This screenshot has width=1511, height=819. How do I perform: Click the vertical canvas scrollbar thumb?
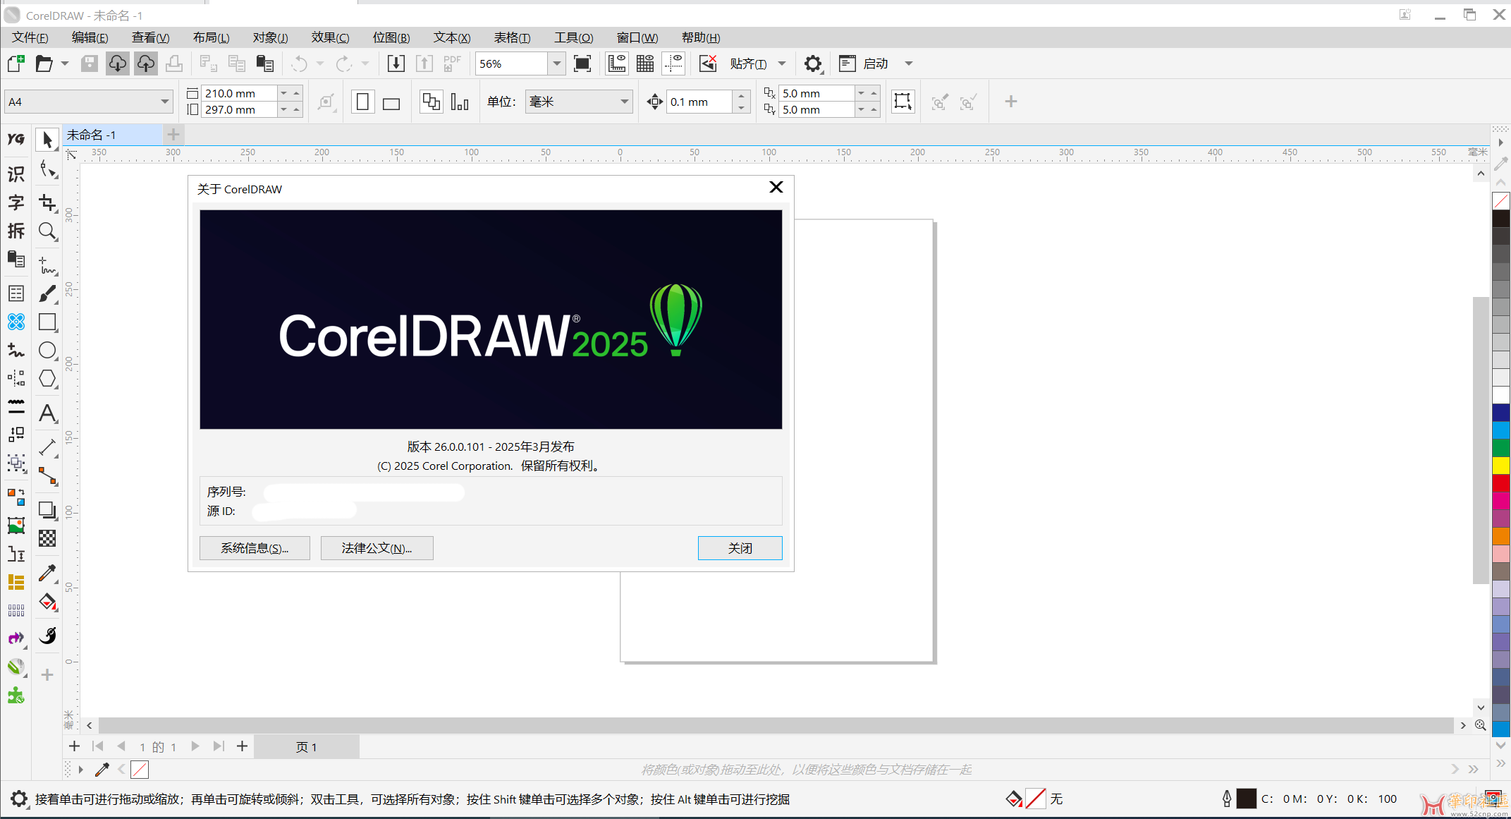point(1481,441)
